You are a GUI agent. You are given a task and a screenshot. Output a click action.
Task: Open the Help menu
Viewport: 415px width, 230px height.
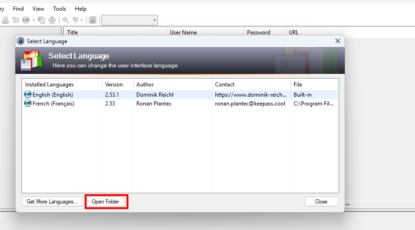[x=80, y=9]
